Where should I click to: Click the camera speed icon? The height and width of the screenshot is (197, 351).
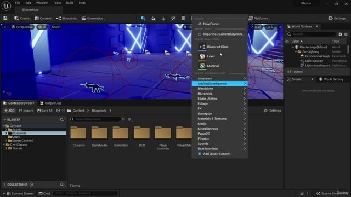click(x=269, y=27)
